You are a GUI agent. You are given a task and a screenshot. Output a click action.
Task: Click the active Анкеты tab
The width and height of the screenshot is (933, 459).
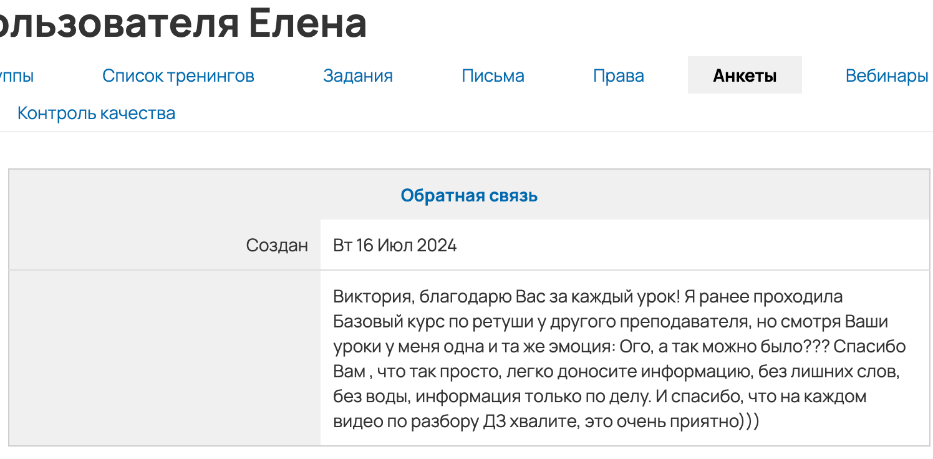tap(744, 74)
